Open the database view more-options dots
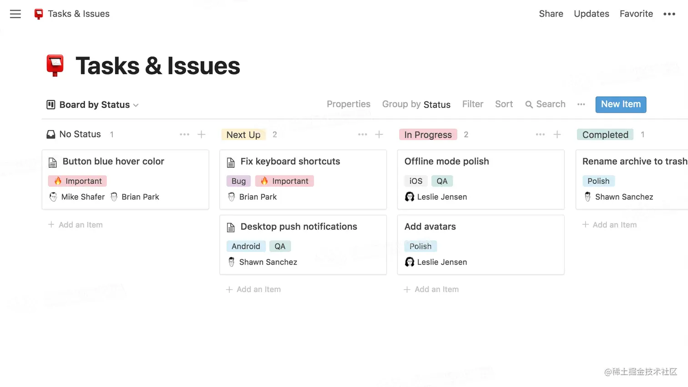Screen dimensions: 688x387 pos(581,105)
